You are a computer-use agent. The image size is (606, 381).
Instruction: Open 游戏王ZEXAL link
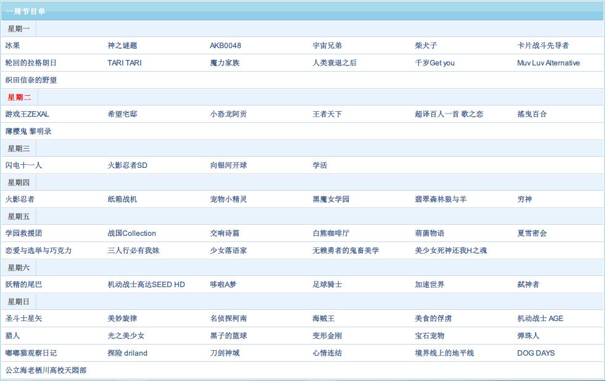click(x=27, y=114)
